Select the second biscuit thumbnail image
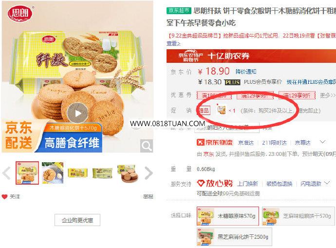This screenshot has width=336, height=248. click(53, 173)
